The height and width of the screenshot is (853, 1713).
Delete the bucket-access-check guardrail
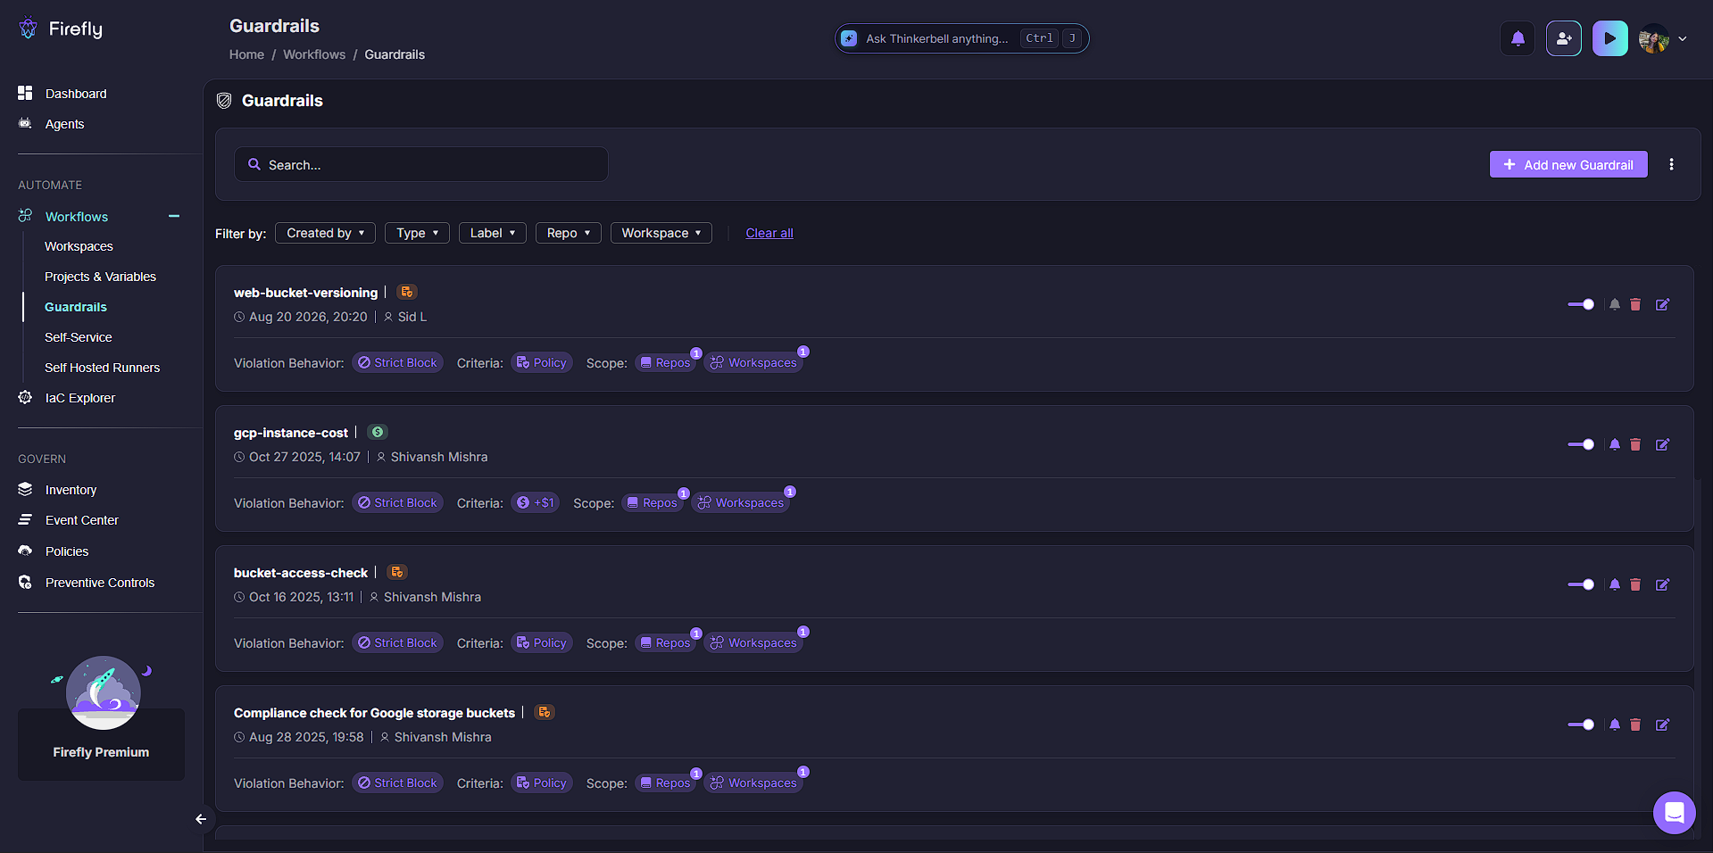(1635, 584)
